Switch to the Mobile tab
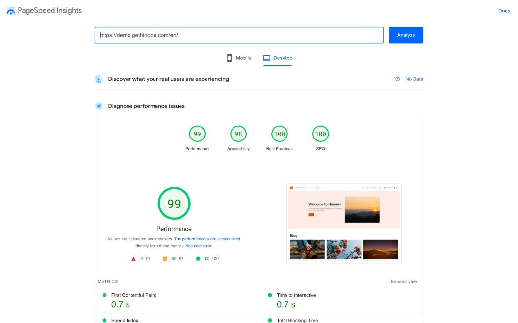The width and height of the screenshot is (518, 323). click(x=239, y=58)
